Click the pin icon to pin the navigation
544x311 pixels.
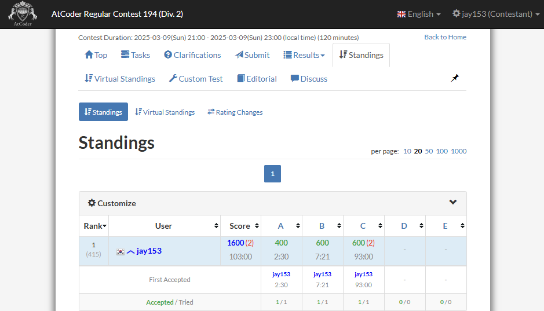pos(454,78)
